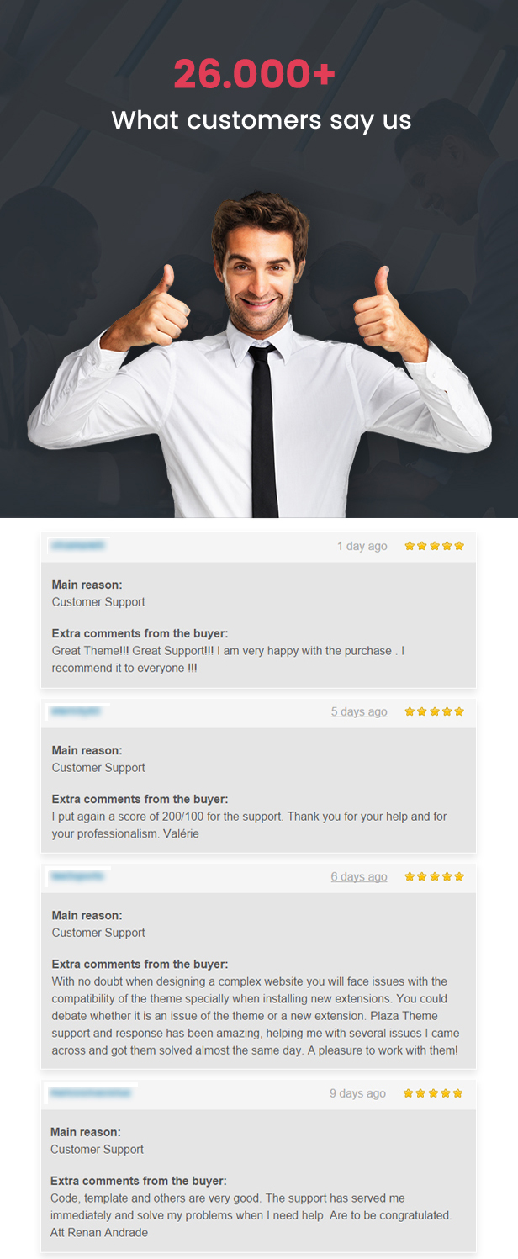The width and height of the screenshot is (518, 1259).
Task: Click 'Main reason:' label in the first review
Action: click(x=87, y=585)
